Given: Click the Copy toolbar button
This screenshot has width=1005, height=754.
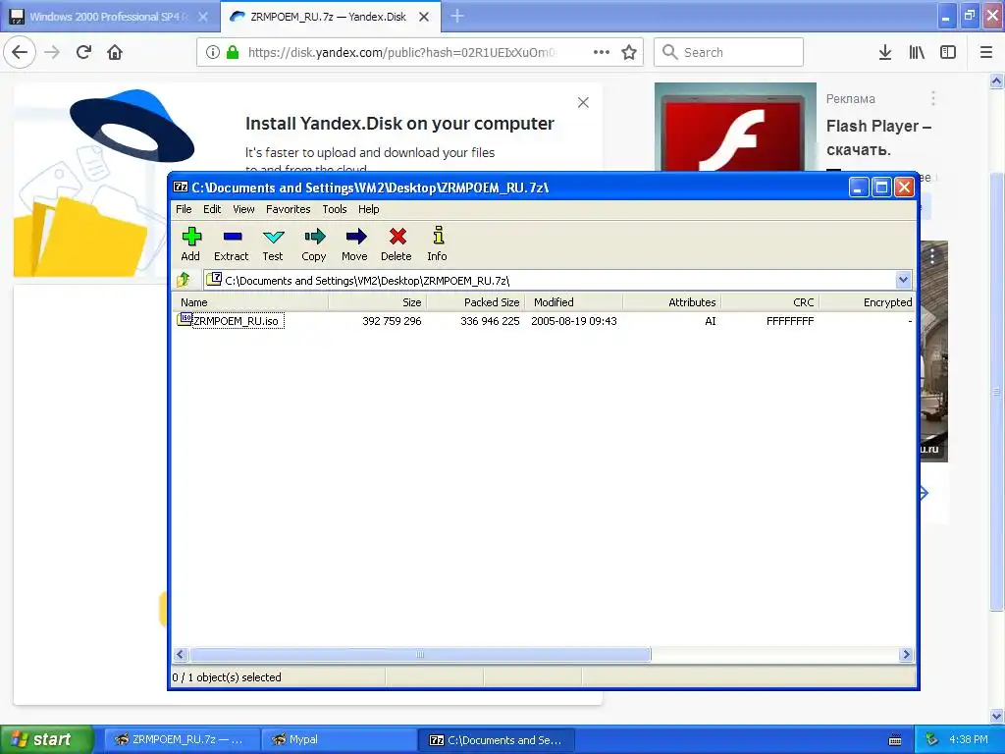Looking at the screenshot, I should click(314, 244).
